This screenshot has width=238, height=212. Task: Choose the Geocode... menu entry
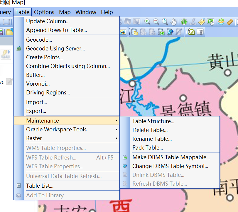point(67,40)
